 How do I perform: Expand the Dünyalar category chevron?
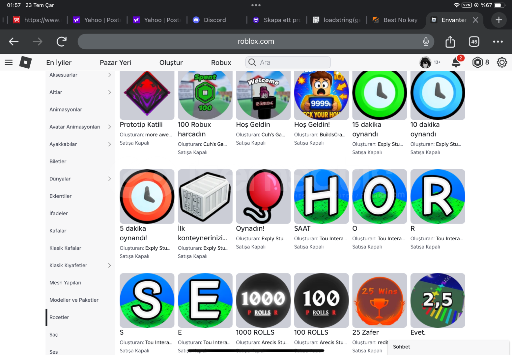click(x=109, y=179)
